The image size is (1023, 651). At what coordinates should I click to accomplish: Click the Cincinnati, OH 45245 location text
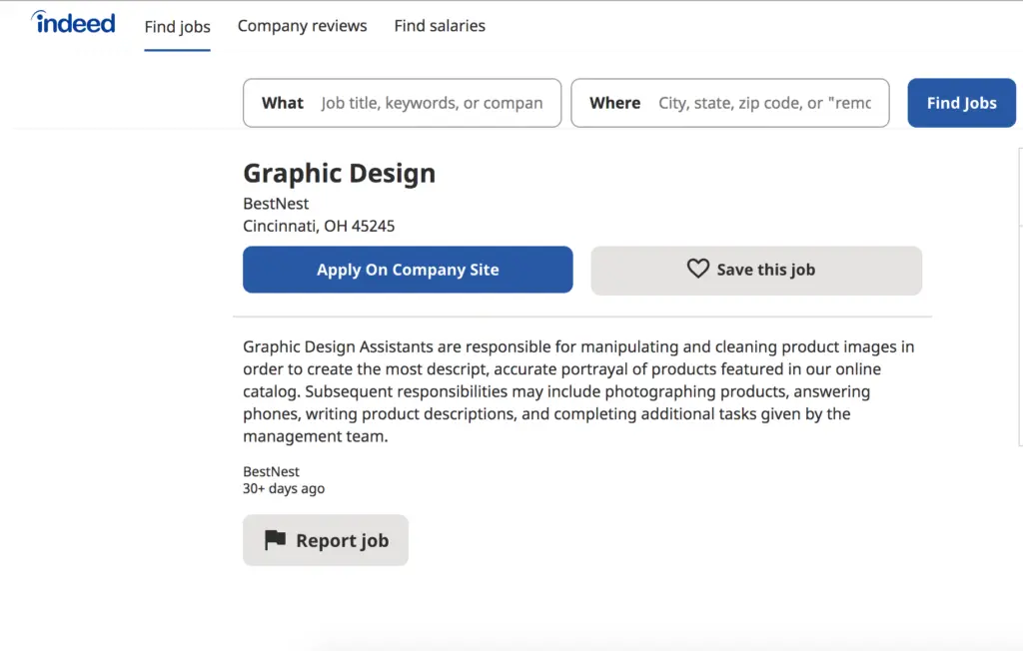coord(319,226)
